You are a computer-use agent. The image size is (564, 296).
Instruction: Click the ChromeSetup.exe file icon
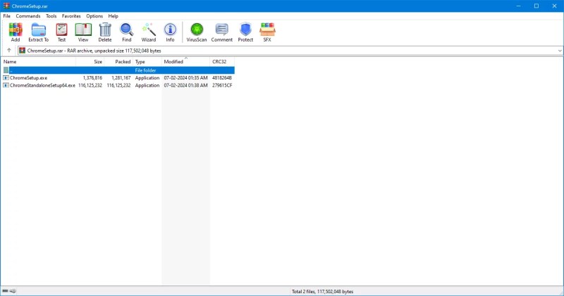[6, 78]
